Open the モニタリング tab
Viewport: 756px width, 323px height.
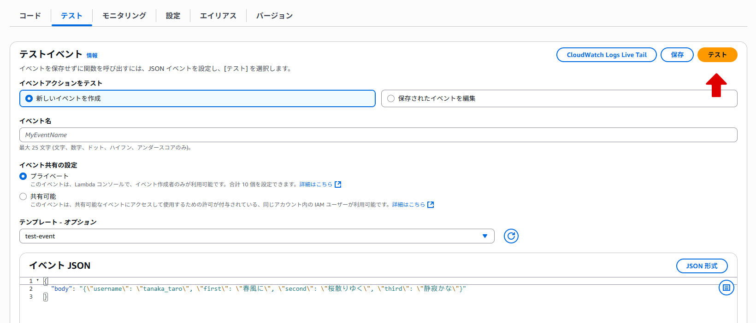point(124,16)
